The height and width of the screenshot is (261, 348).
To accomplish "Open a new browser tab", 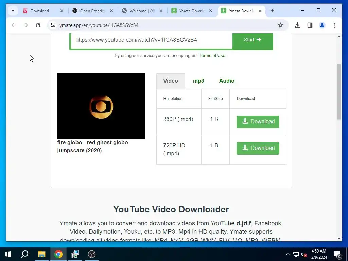I will coord(272,11).
